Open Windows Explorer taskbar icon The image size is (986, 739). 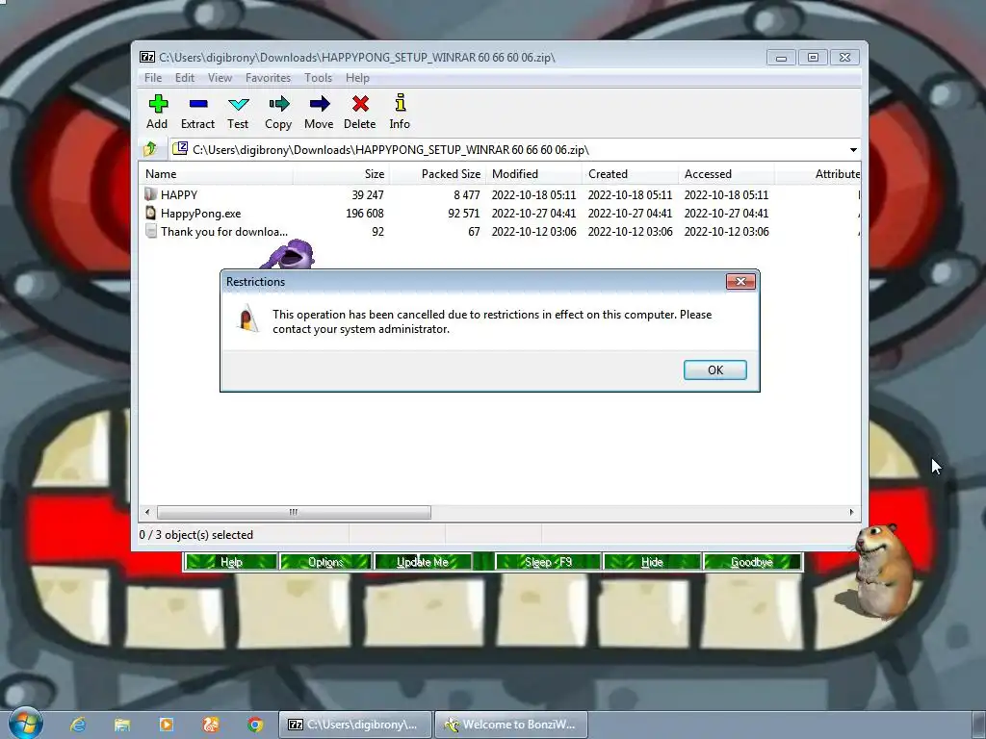(x=122, y=725)
